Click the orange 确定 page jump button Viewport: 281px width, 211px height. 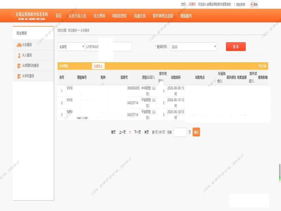click(196, 132)
